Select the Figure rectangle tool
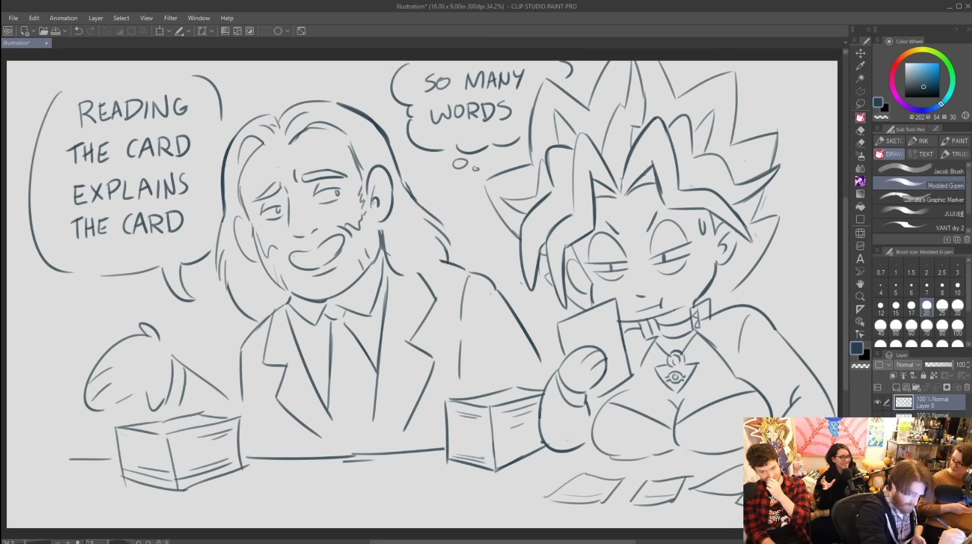This screenshot has width=972, height=544. (x=860, y=220)
